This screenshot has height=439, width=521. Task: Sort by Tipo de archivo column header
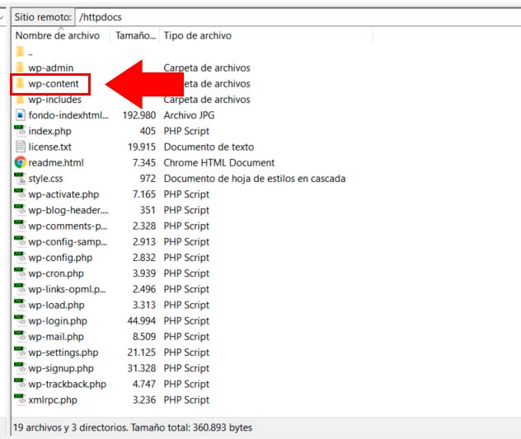[x=265, y=35]
